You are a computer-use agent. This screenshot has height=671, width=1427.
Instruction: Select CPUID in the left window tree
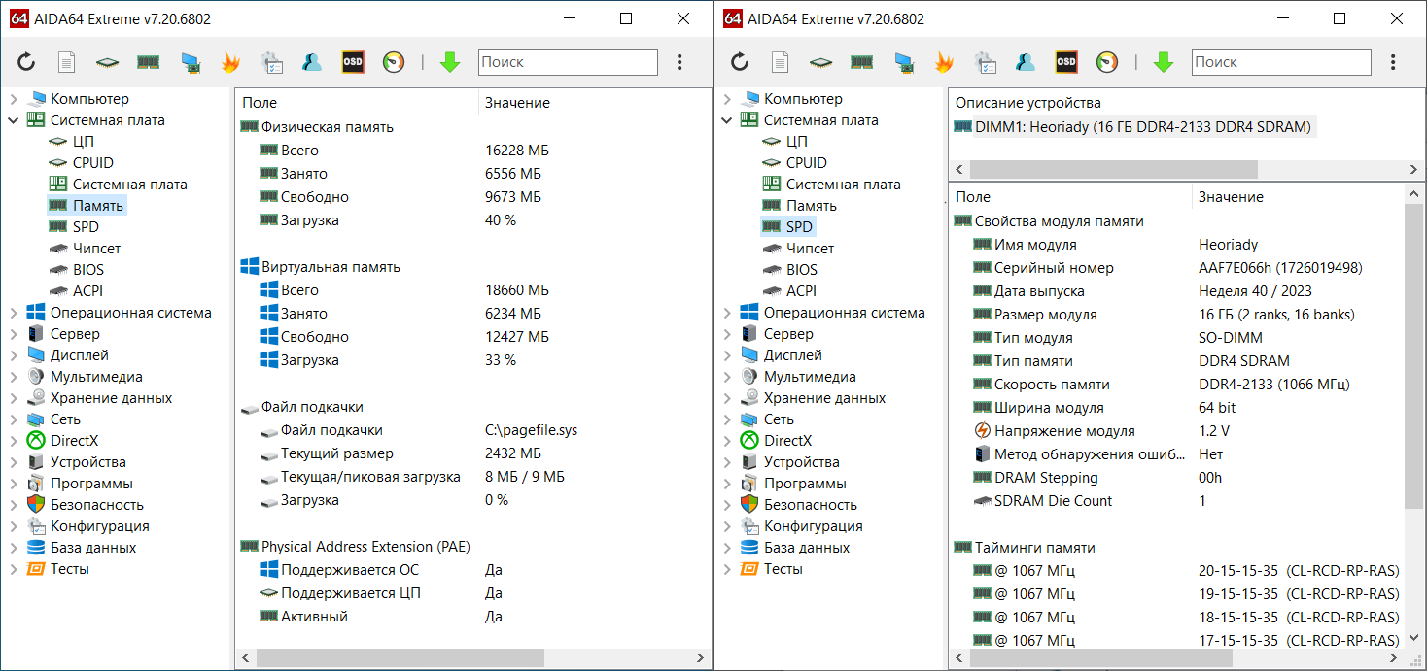pyautogui.click(x=93, y=163)
